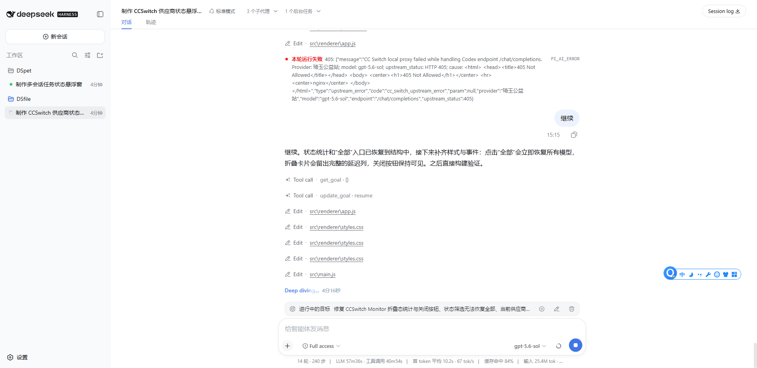Pause the in-progress goal
The width and height of the screenshot is (757, 368).
tap(542, 309)
